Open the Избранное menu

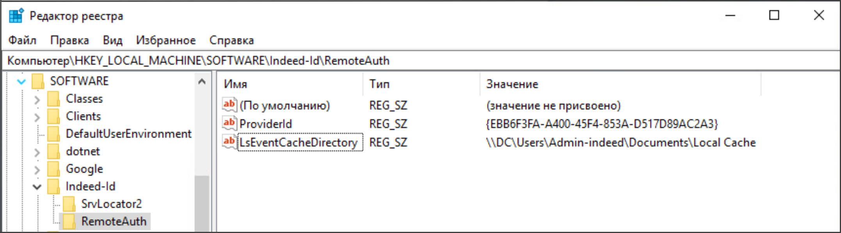point(165,40)
